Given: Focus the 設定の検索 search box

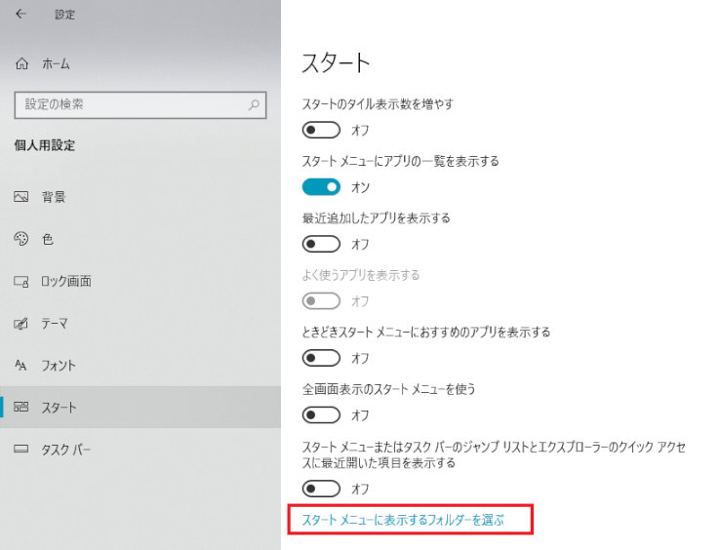Looking at the screenshot, I should tap(140, 105).
